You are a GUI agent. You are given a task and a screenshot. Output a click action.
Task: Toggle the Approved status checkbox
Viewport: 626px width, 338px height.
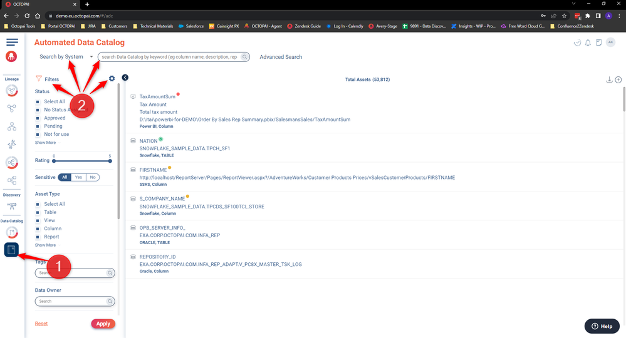tap(38, 118)
